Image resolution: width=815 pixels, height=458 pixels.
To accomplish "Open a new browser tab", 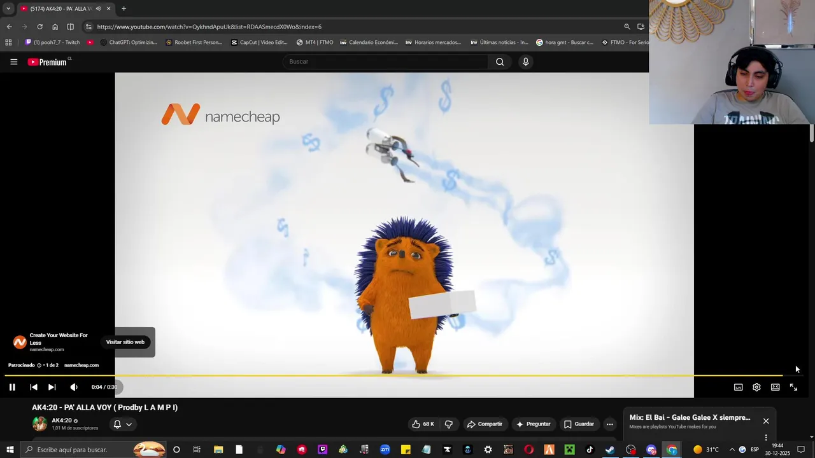I will [124, 8].
